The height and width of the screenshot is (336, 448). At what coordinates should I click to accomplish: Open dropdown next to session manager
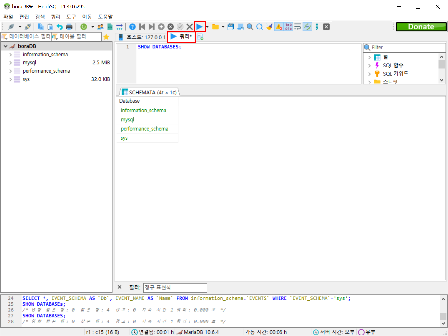coord(20,27)
